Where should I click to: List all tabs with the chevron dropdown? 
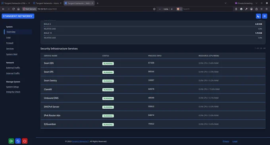(226, 3)
